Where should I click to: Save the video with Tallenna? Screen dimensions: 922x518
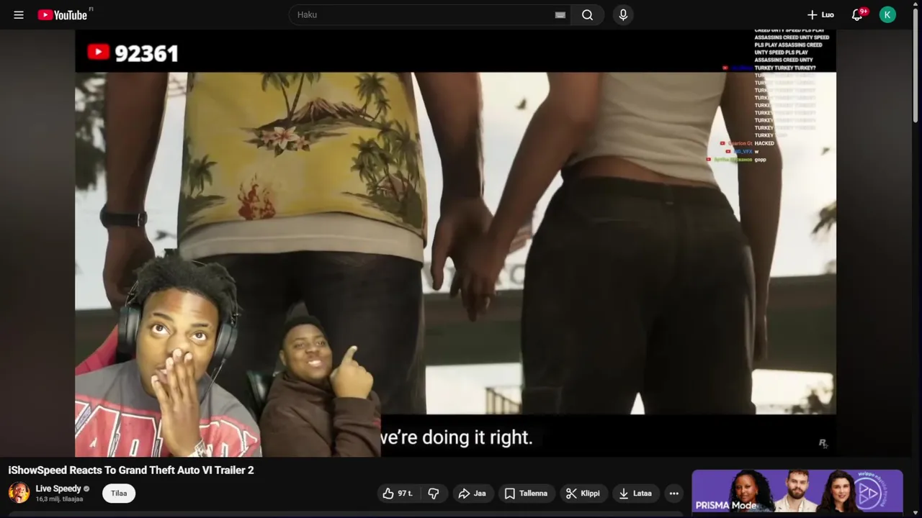point(526,493)
